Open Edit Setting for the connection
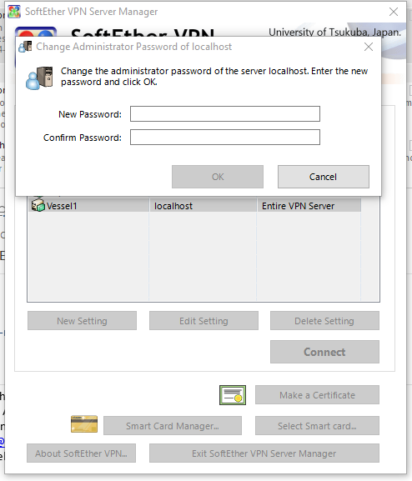This screenshot has height=481, width=412. pos(203,321)
